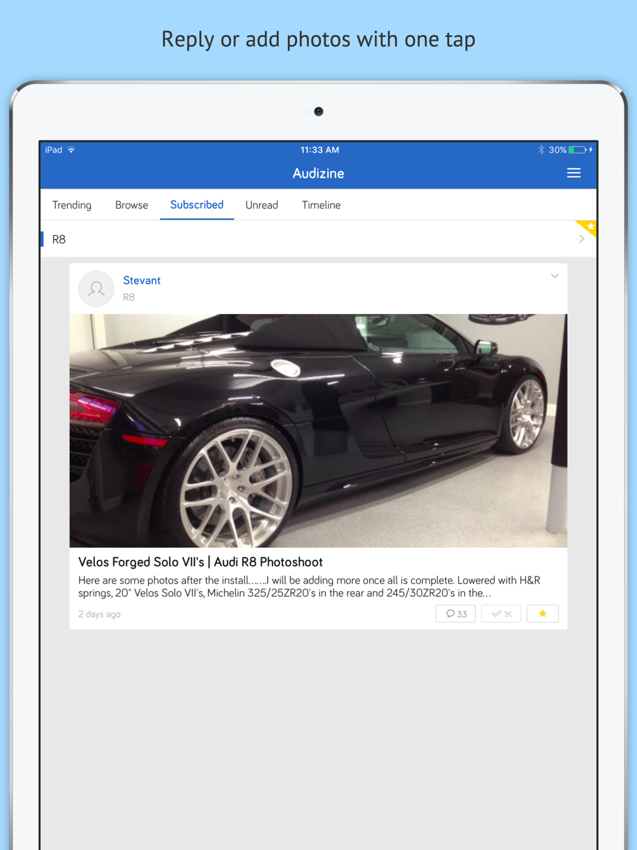Screen dimensions: 637x850
Task: Open the Velos Forged Solo VII's thread title
Action: point(201,562)
